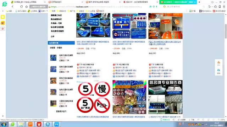Switch to the third taobao browser tab
The image size is (227, 127).
103,2
